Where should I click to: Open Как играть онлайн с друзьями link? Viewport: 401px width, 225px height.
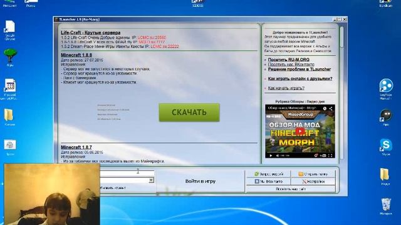tap(300, 79)
